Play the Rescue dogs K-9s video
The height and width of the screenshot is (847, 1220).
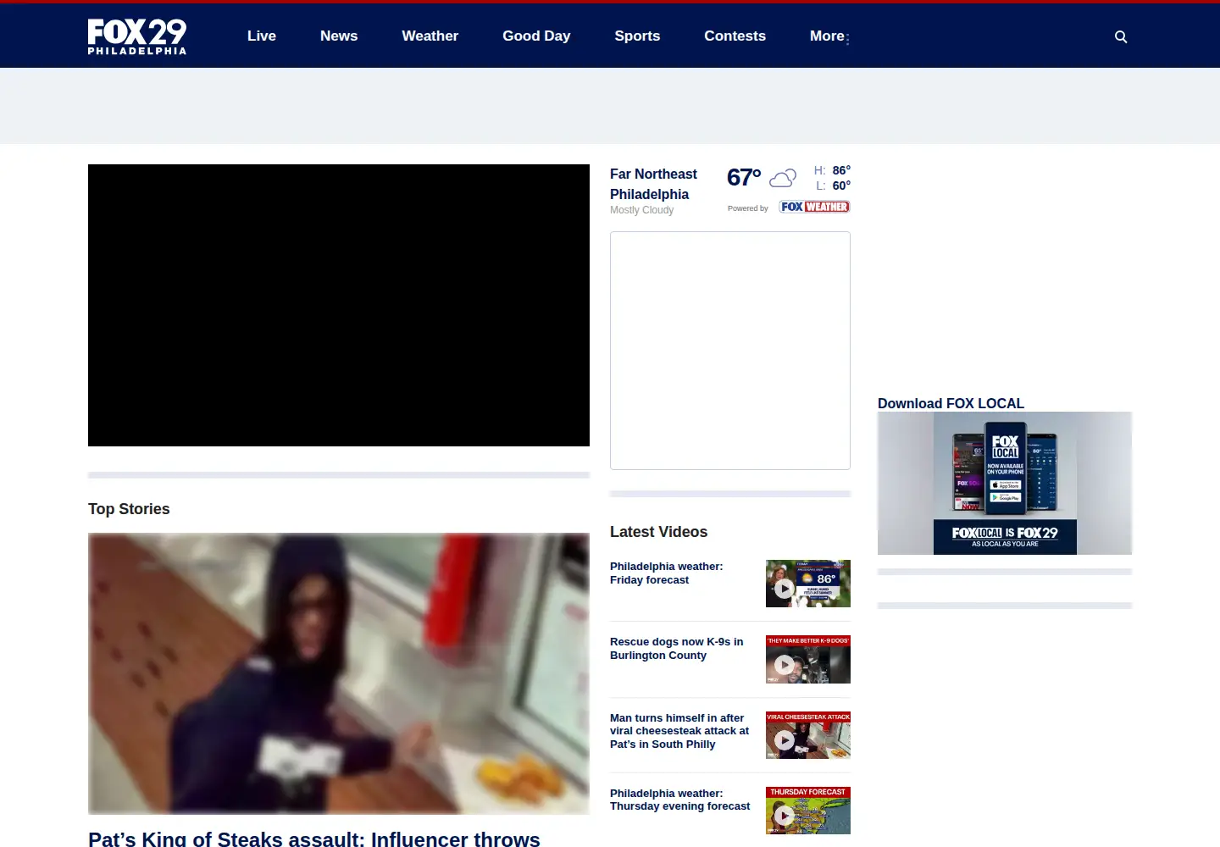coord(808,659)
